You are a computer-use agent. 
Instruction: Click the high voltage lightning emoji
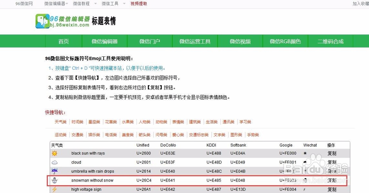click(55, 189)
